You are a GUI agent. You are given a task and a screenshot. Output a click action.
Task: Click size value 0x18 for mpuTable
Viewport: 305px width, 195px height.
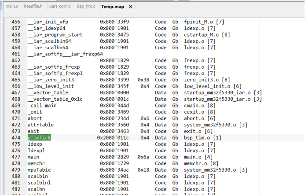(x=143, y=170)
